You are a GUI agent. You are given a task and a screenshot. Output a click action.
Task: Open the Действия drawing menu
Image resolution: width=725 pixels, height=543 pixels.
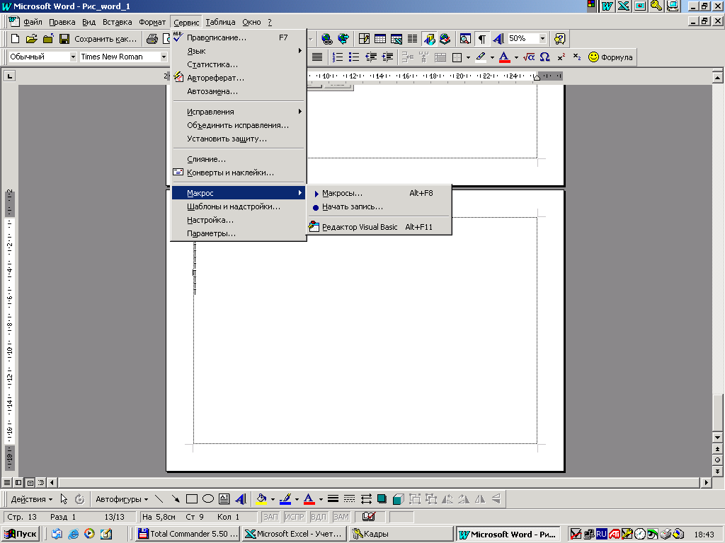click(x=31, y=499)
